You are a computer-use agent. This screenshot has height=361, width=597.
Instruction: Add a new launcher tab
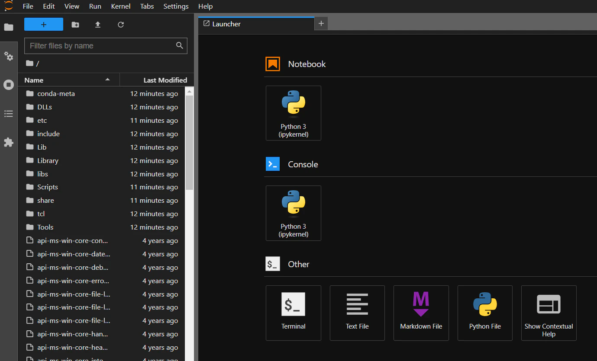[x=321, y=24]
